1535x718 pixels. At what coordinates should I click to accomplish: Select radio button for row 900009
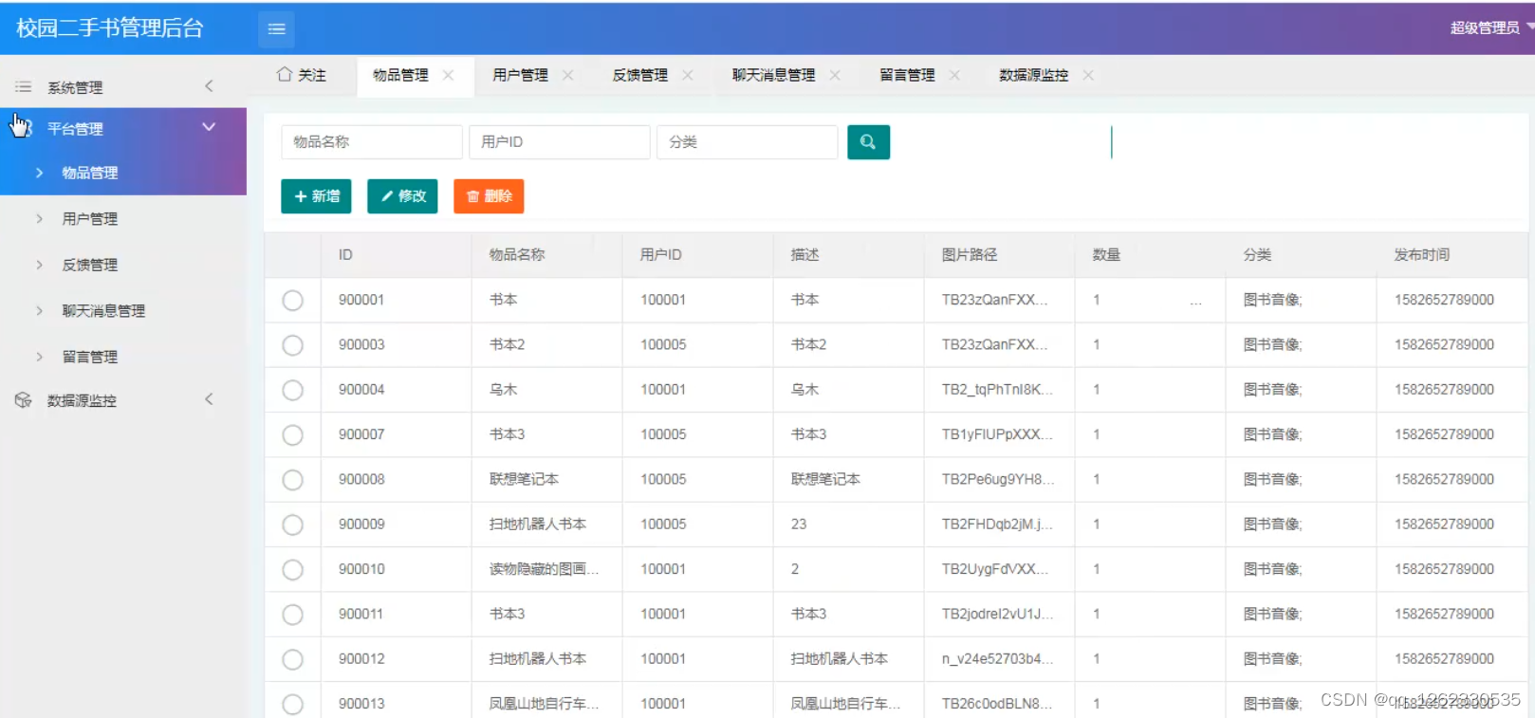[293, 525]
